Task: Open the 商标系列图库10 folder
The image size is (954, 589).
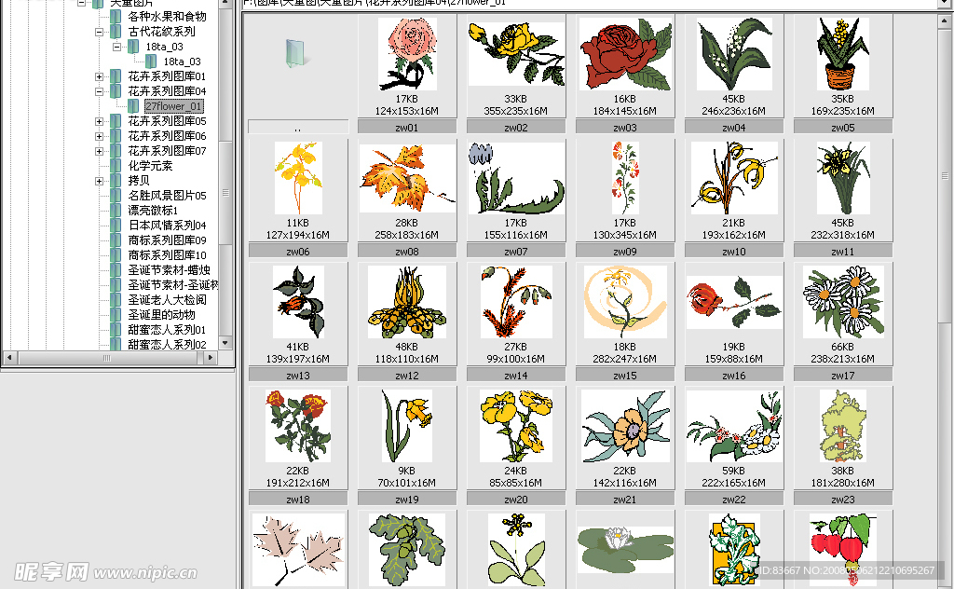Action: (168, 255)
